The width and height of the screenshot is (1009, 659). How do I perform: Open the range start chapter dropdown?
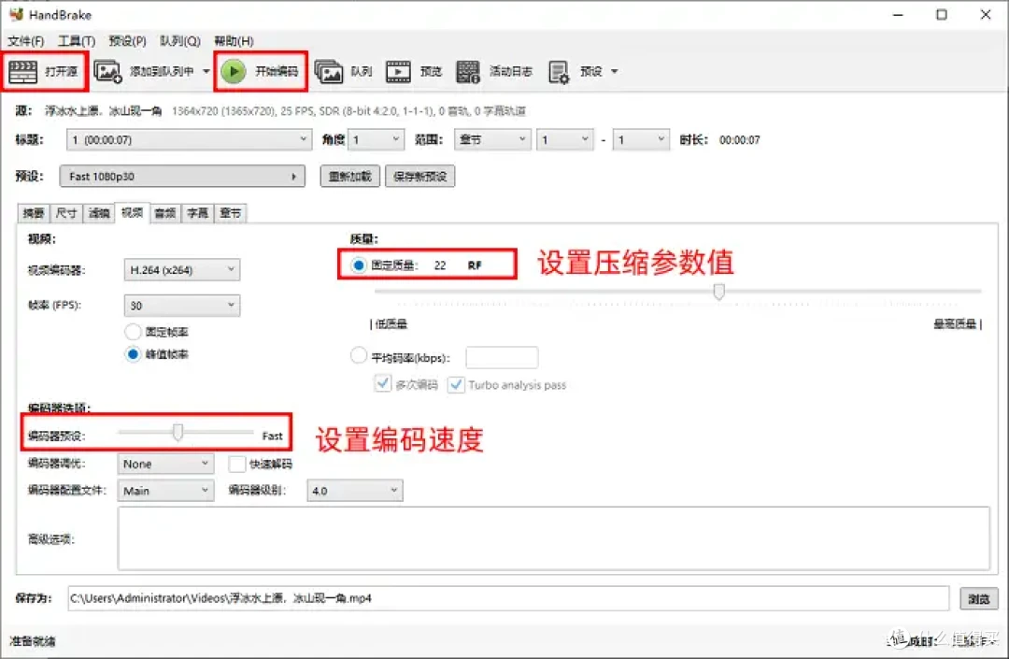click(565, 139)
